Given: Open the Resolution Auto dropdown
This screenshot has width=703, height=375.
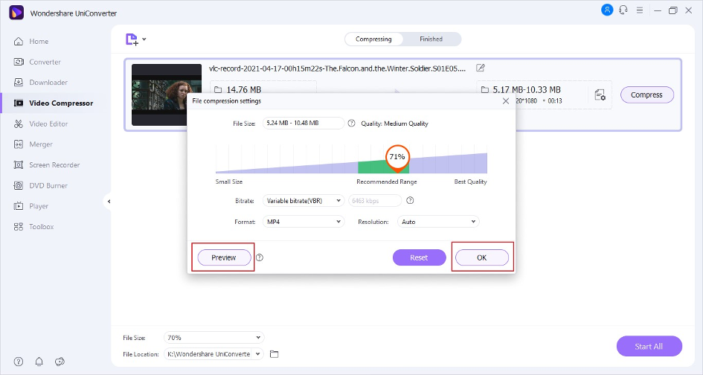Looking at the screenshot, I should (438, 222).
